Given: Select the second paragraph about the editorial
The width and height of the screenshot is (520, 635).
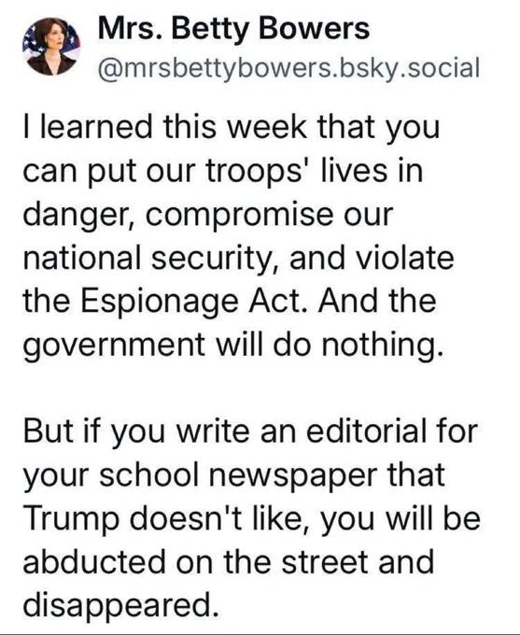Looking at the screenshot, I should [x=251, y=517].
